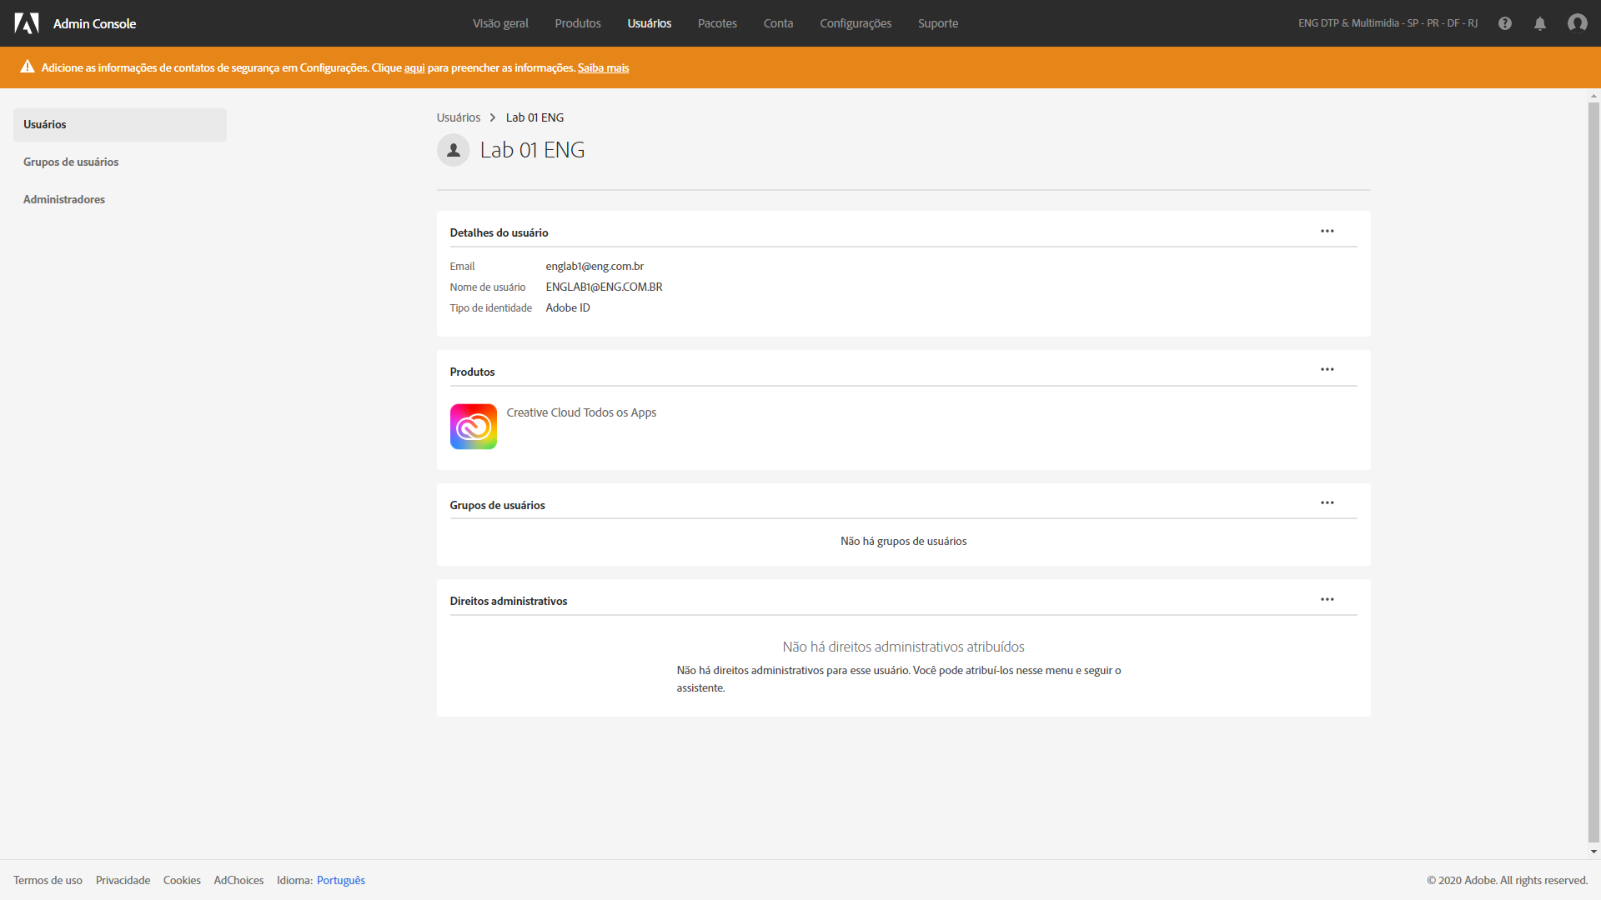The image size is (1601, 900).
Task: Click the Adobe ID identity type value
Action: pos(568,308)
